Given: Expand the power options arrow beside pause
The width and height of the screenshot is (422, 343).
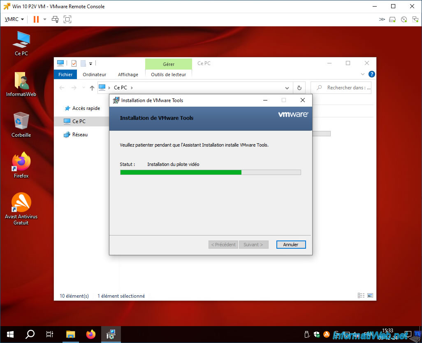Looking at the screenshot, I should (x=45, y=19).
